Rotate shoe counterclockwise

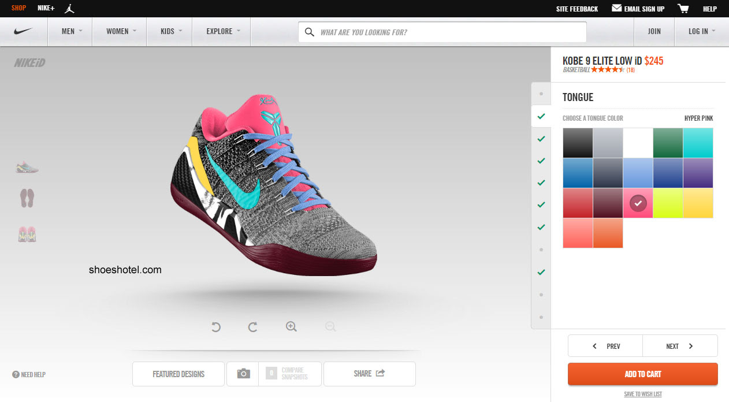pos(216,327)
